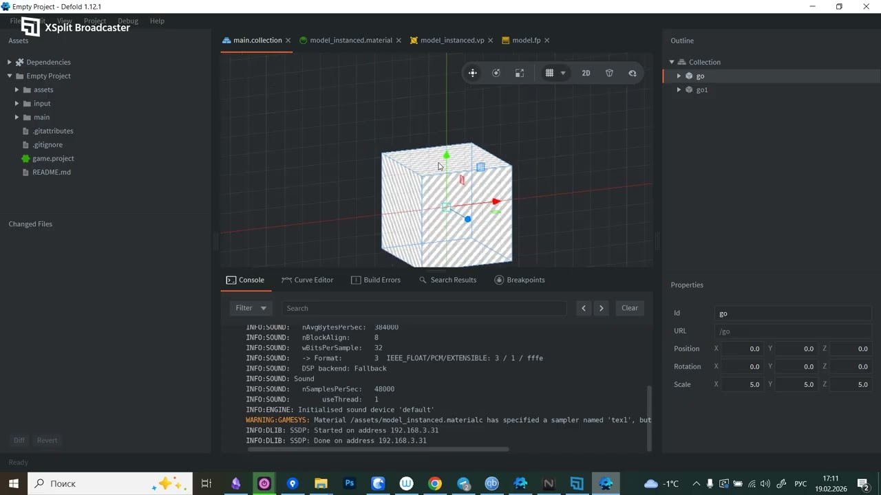The width and height of the screenshot is (881, 495).
Task: Edit Position X value
Action: (743, 349)
